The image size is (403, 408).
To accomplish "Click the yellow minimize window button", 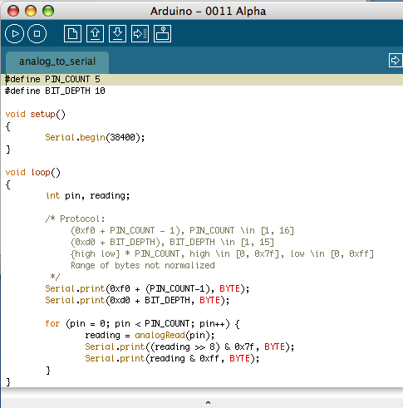I will 31,11.
